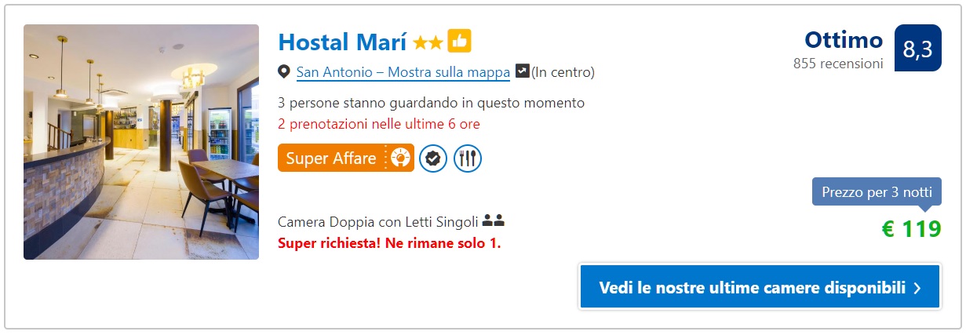Click the two-star rating icon
This screenshot has height=335, width=966.
coord(428,42)
